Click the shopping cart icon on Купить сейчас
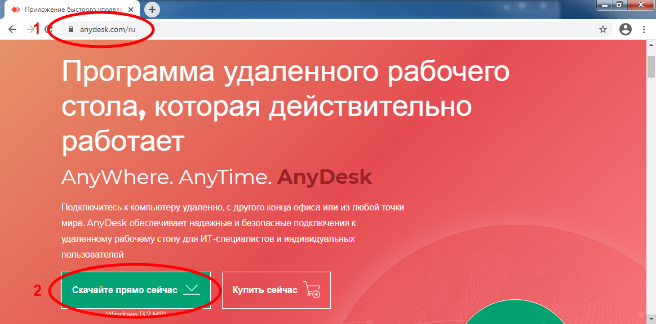This screenshot has width=656, height=324. tap(311, 290)
